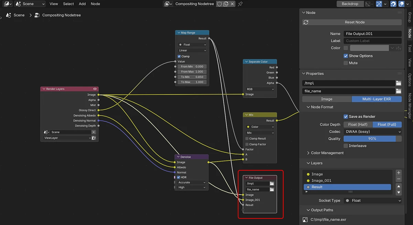Open Accurate prefilter dropdown in Denoise

[192, 183]
